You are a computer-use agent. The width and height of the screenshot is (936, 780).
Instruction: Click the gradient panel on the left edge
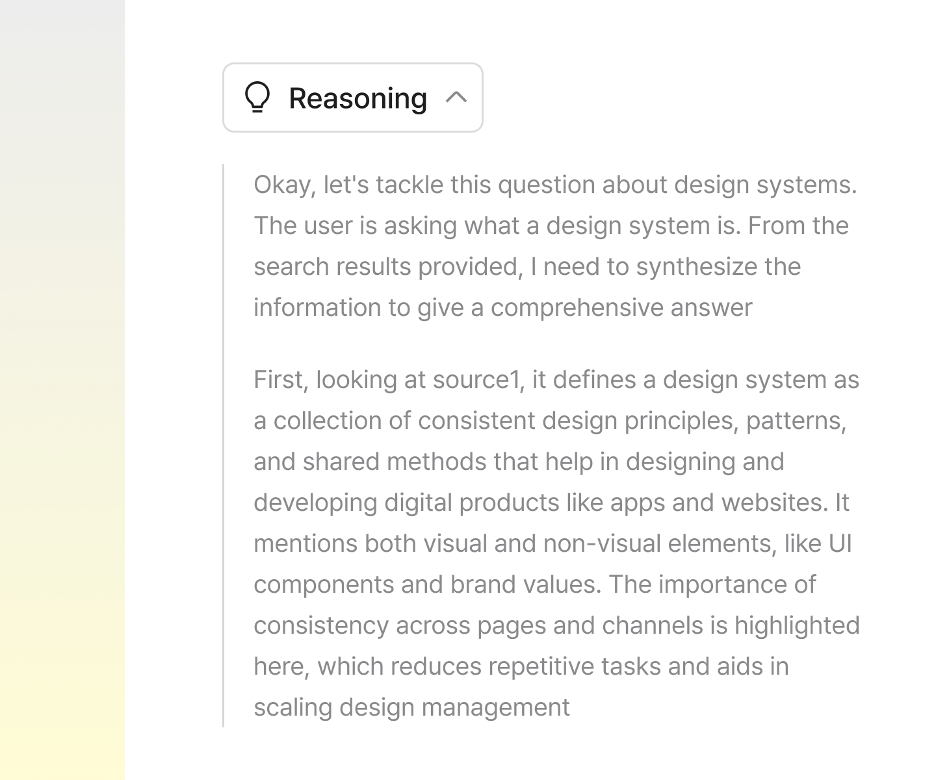point(62,390)
